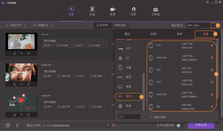Open the 输出格式 format dropdown arrow
The image size is (223, 131).
(x=214, y=25)
